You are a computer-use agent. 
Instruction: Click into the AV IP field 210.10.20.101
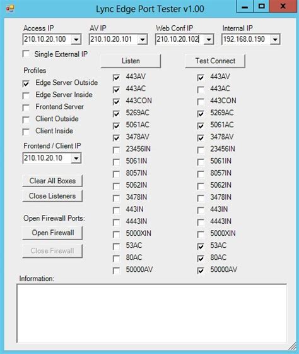click(x=114, y=39)
